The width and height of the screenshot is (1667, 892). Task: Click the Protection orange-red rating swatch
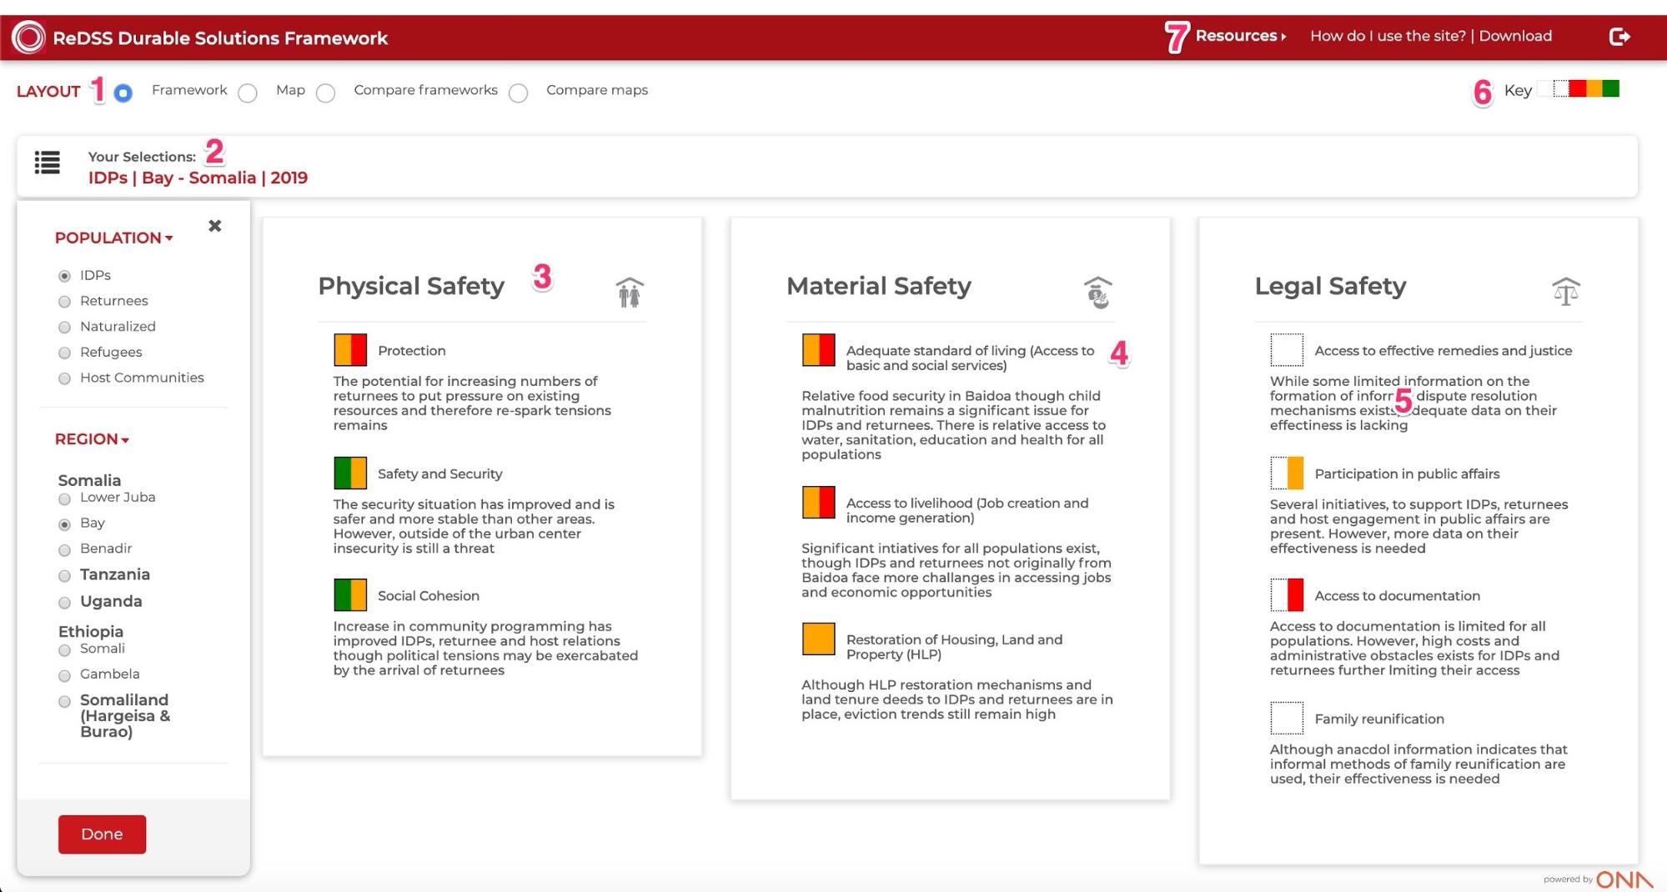point(350,350)
